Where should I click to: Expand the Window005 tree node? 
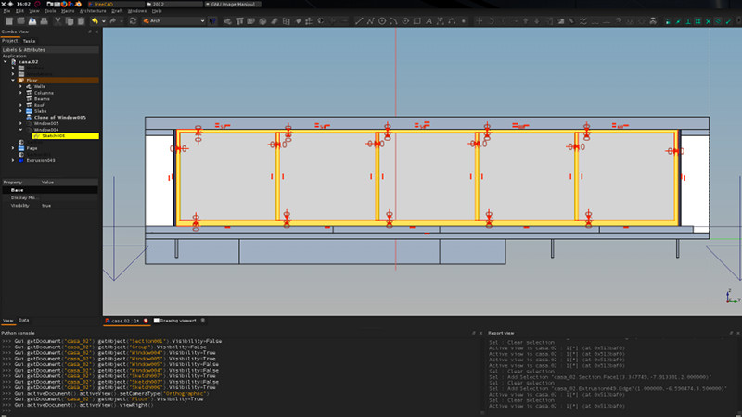tap(20, 123)
